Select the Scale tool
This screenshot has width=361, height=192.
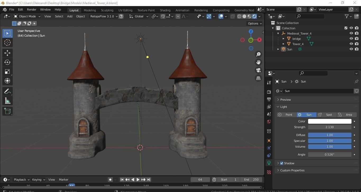(x=7, y=71)
